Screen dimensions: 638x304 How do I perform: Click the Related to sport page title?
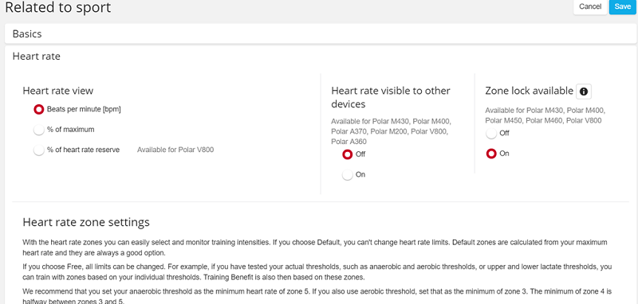click(x=57, y=7)
